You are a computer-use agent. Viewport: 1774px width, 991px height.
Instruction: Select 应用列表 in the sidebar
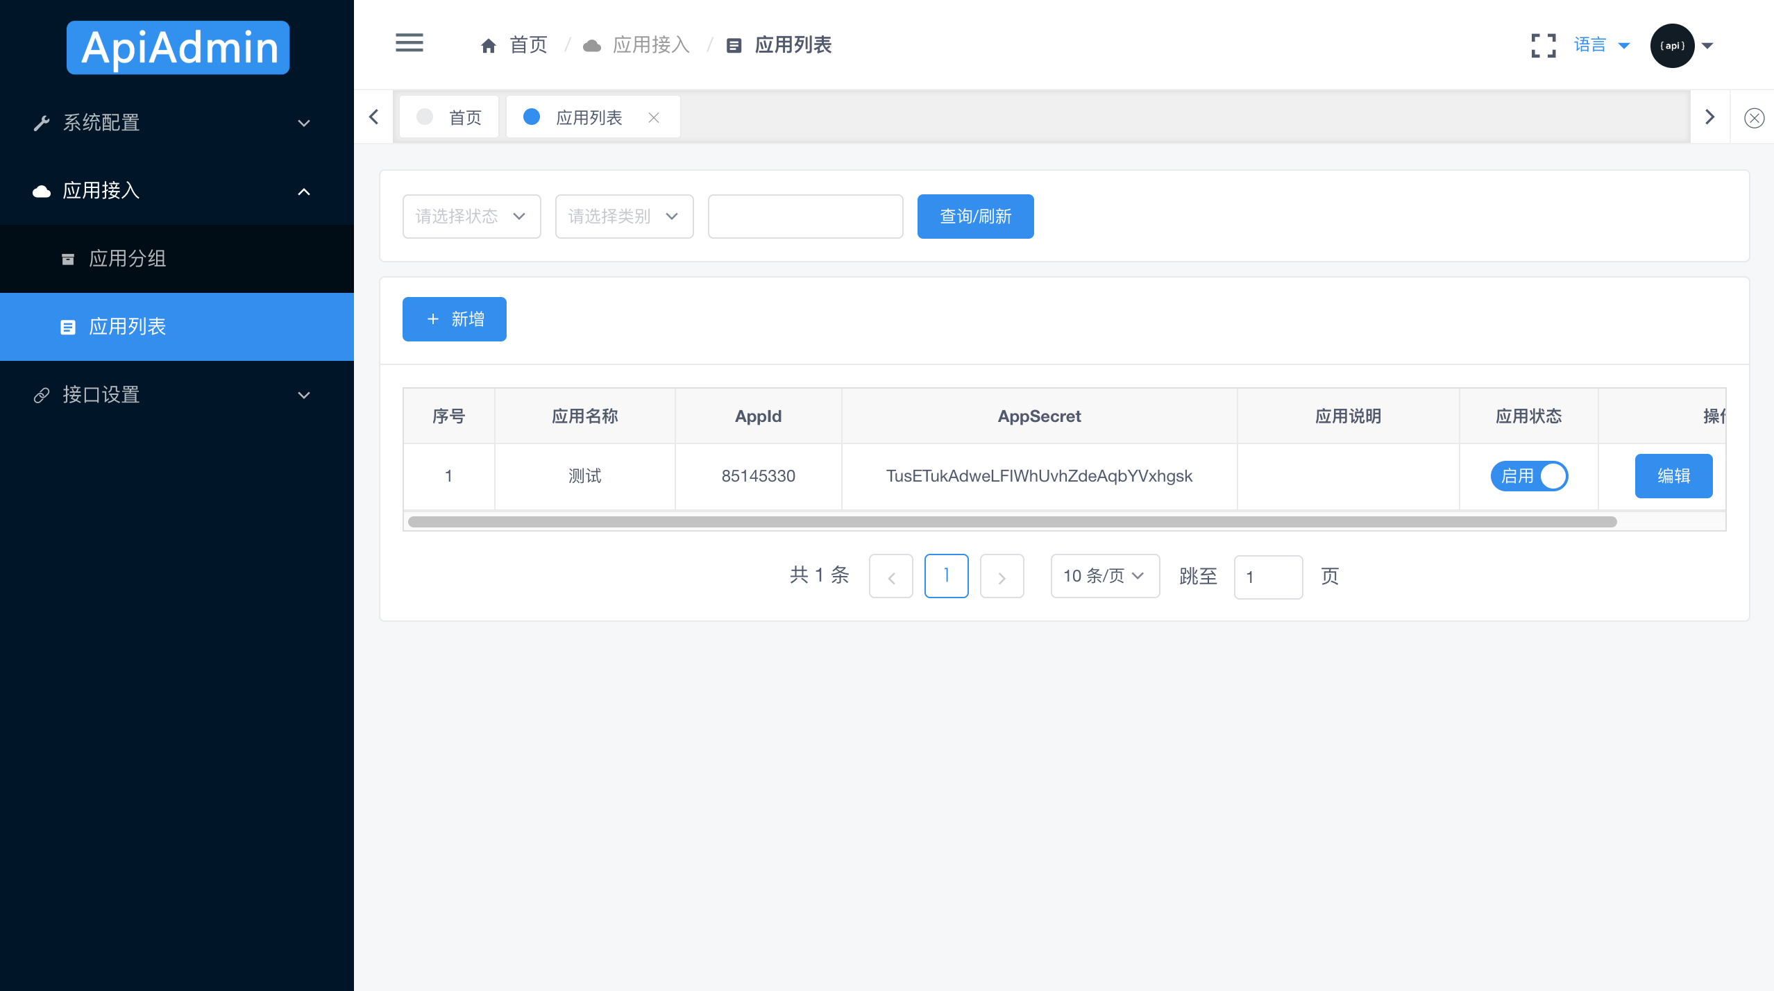(x=177, y=327)
